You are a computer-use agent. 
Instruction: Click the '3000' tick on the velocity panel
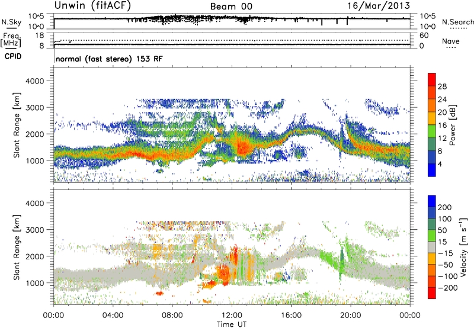click(34, 230)
